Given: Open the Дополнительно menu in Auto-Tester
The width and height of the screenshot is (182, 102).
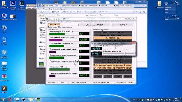Looking at the screenshot, I should (x=104, y=22).
